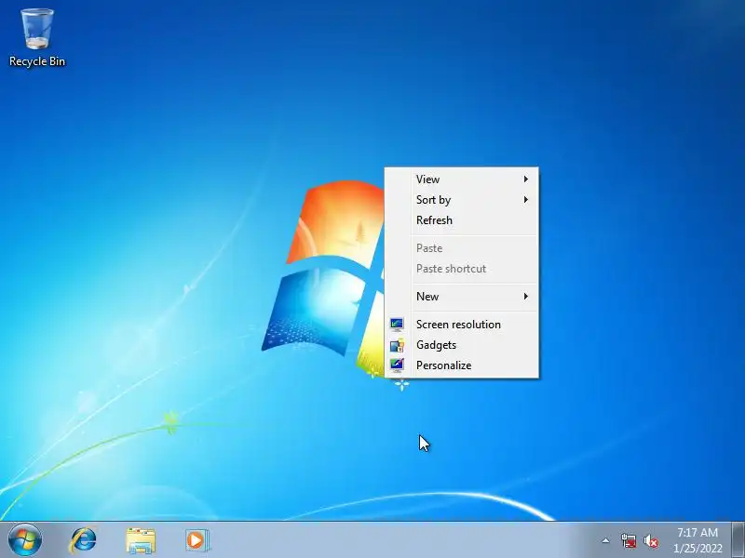Click the Screen resolution monitor icon

point(397,324)
